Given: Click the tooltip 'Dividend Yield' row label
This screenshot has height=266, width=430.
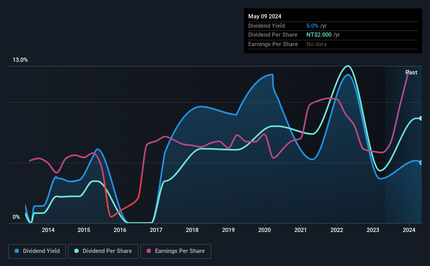Looking at the screenshot, I should tap(267, 26).
